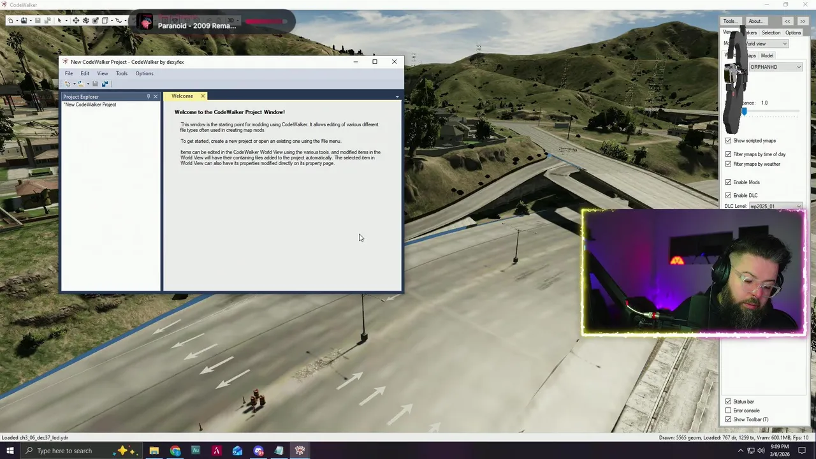Click the path tool icon in main toolbar
This screenshot has width=816, height=459.
tap(119, 20)
